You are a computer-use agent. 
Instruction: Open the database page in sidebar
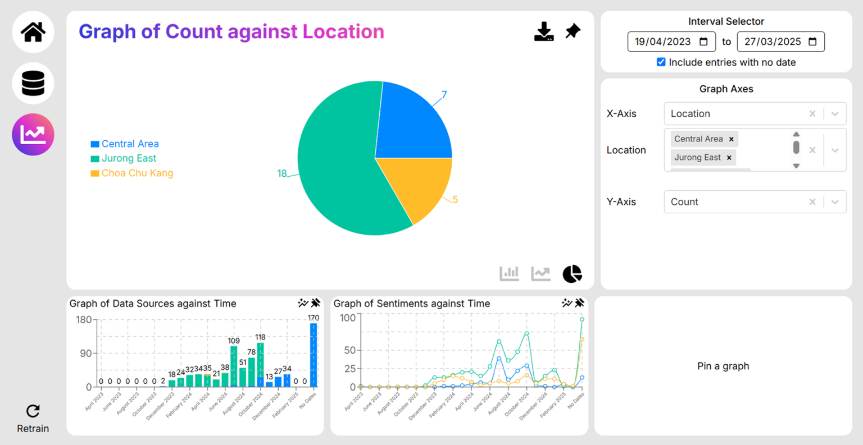[33, 84]
